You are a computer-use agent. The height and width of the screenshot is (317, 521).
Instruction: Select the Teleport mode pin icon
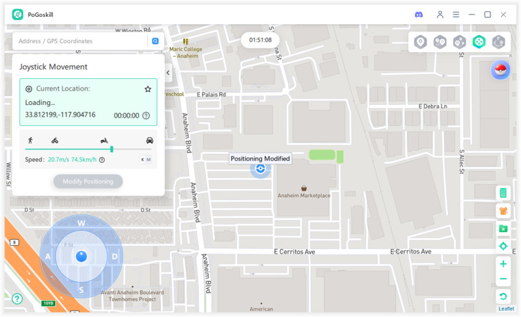421,42
